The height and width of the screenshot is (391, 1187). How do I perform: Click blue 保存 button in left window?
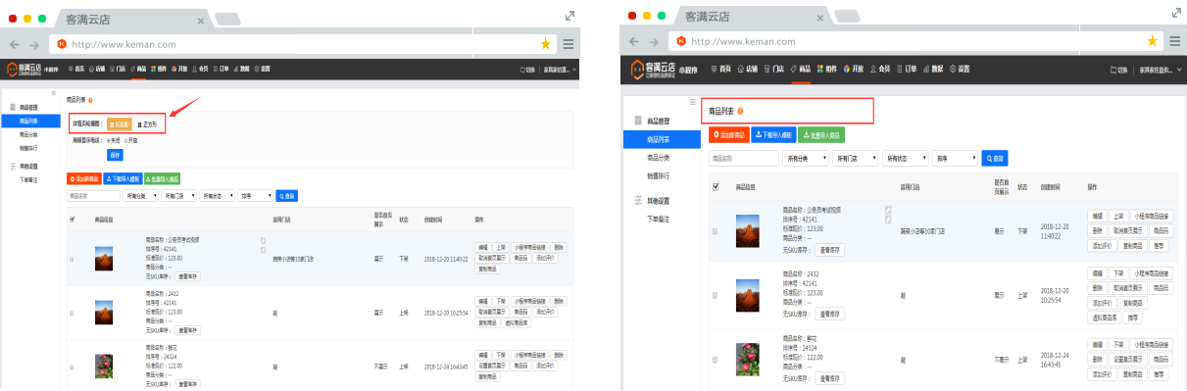click(x=116, y=155)
